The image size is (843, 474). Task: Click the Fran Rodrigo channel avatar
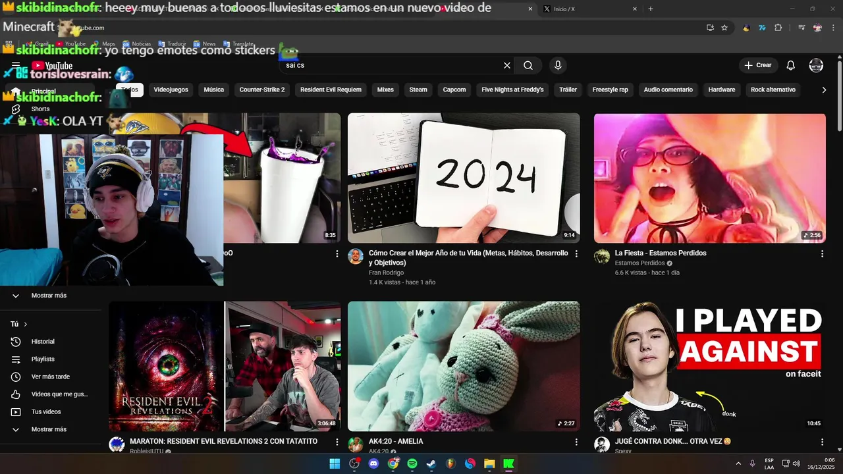(356, 257)
